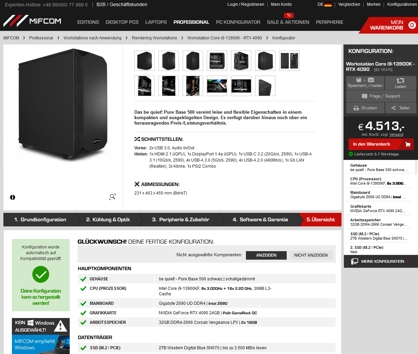Viewport: 418px width, 354px height.
Task: Click Versand link under price
Action: [396, 134]
